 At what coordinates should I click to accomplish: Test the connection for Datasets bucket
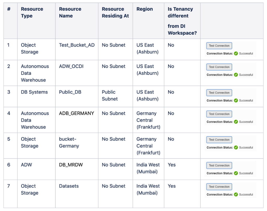(219, 187)
